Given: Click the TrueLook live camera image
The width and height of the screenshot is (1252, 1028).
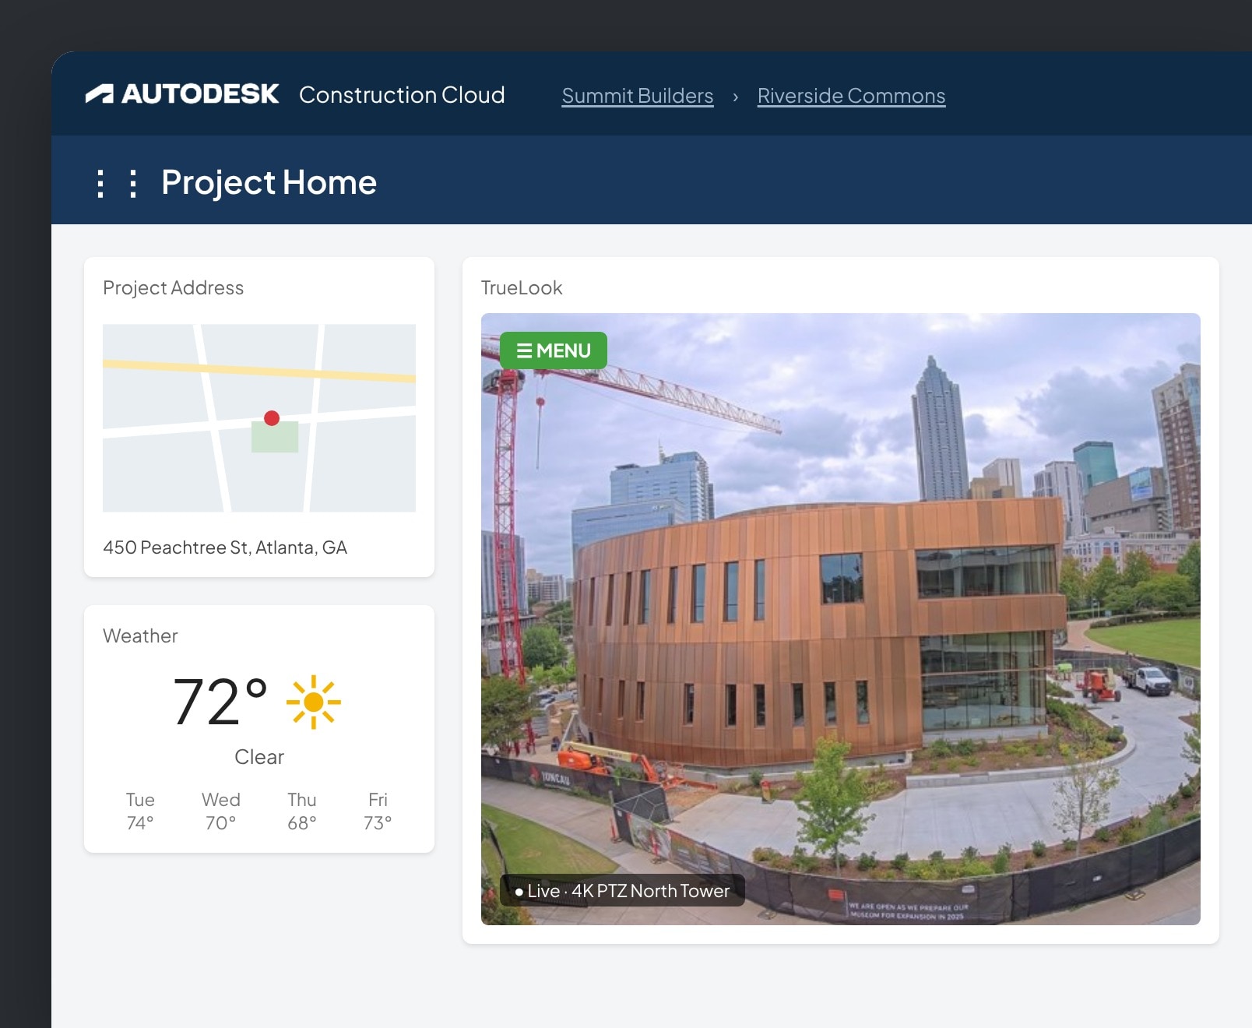Looking at the screenshot, I should pyautogui.click(x=841, y=619).
